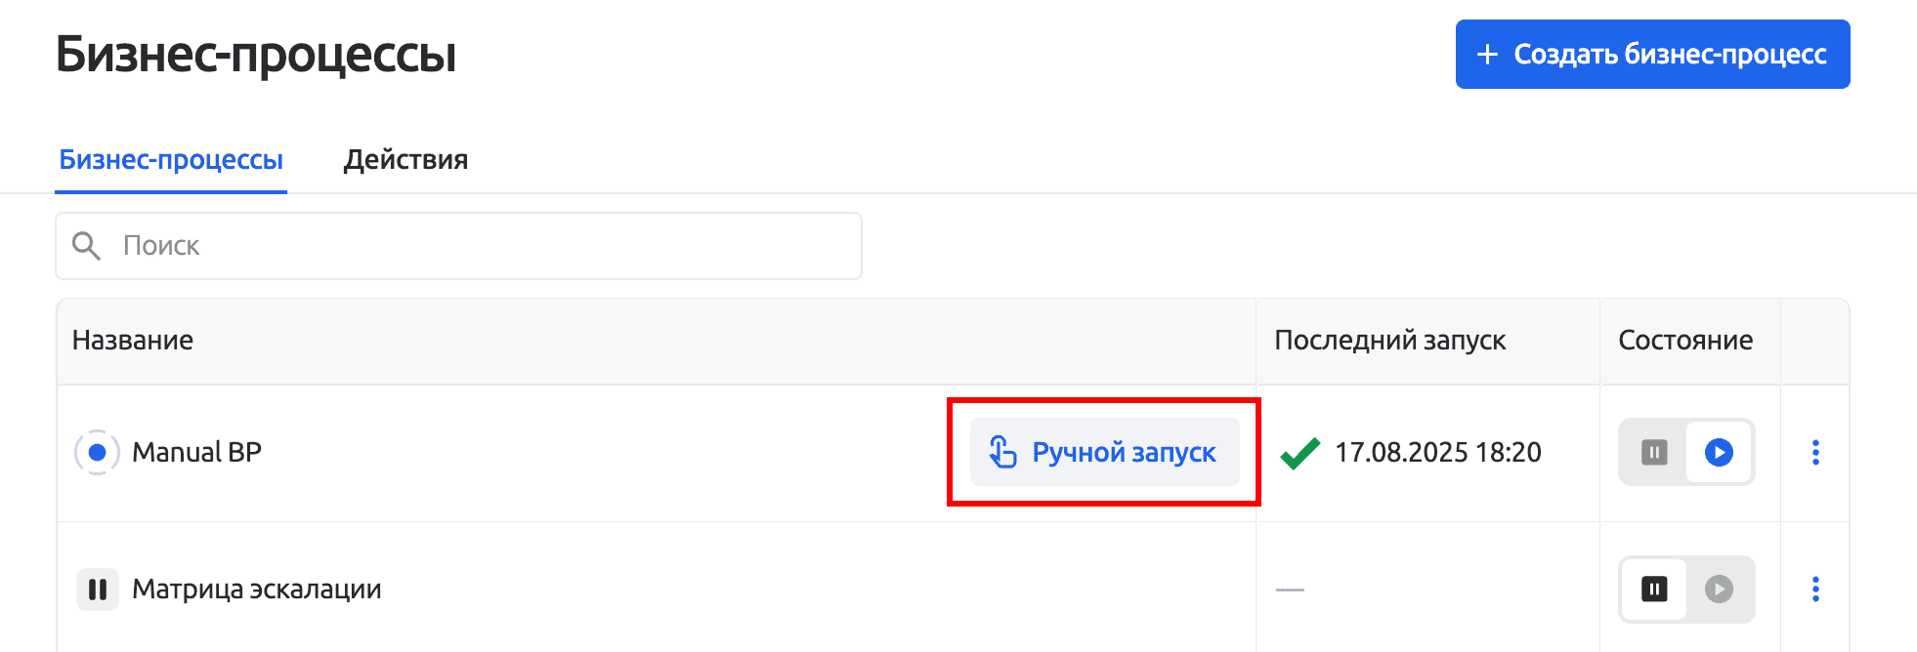Open the three-dot menu for Manual BP
The width and height of the screenshot is (1917, 652).
(x=1815, y=453)
